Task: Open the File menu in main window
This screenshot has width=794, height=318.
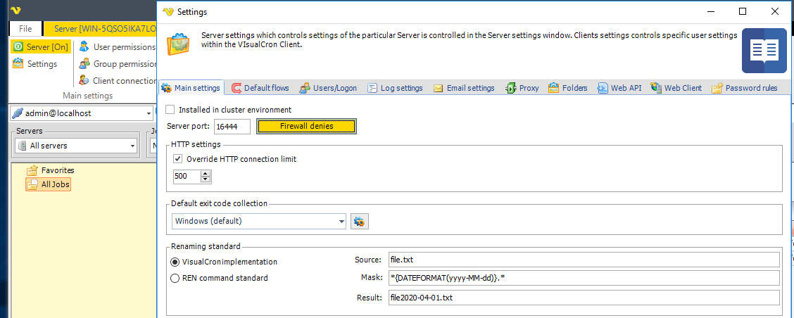Action: pyautogui.click(x=25, y=28)
